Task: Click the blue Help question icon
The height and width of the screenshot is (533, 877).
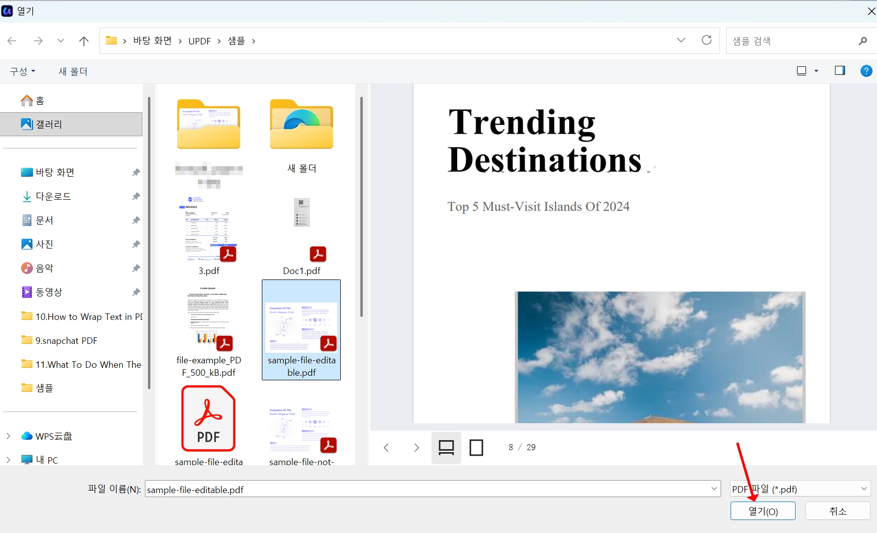Action: [866, 71]
